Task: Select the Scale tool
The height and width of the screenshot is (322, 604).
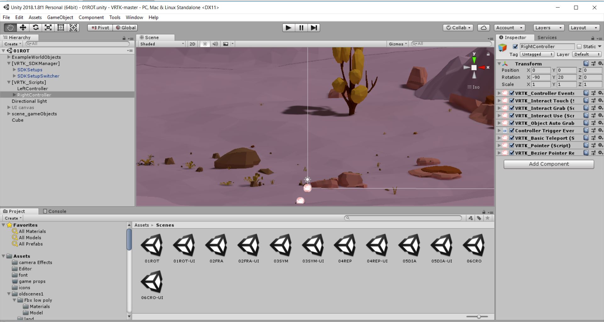Action: [x=48, y=28]
